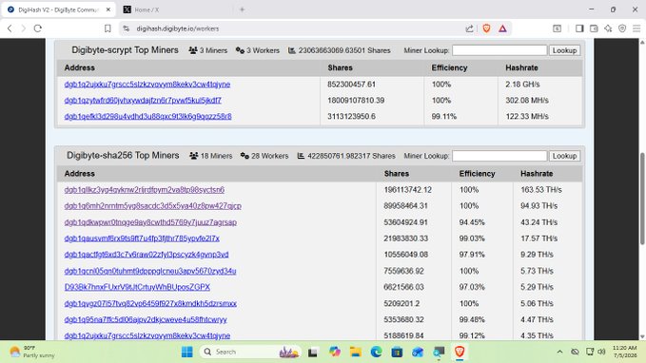Open weather widget on taskbar
The width and height of the screenshot is (646, 363).
[x=32, y=352]
